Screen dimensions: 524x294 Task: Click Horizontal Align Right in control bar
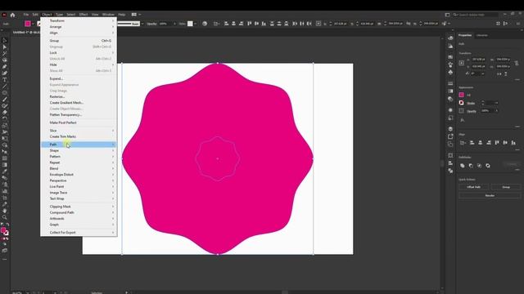point(241,24)
